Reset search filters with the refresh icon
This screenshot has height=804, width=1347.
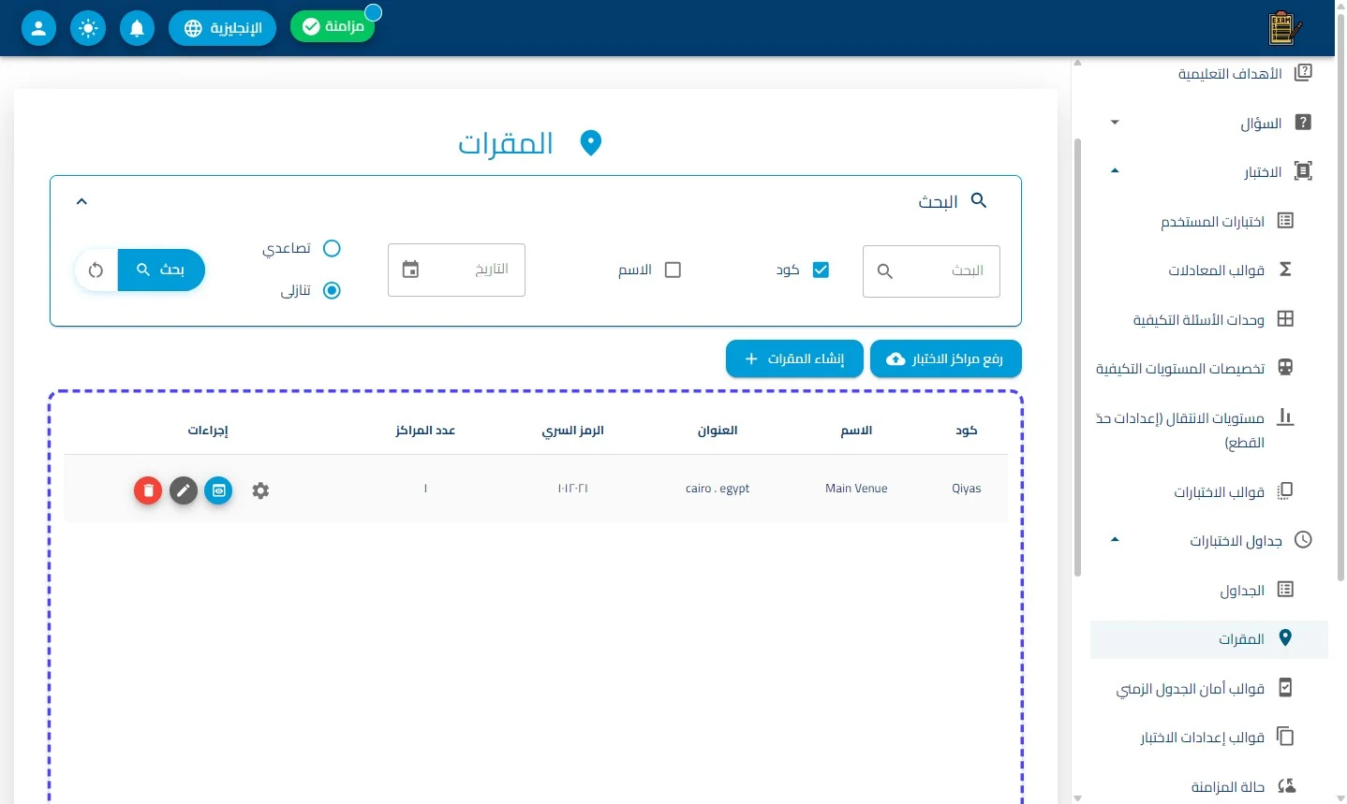[96, 270]
